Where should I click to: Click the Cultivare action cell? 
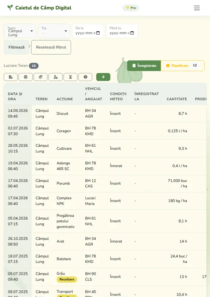64,148
